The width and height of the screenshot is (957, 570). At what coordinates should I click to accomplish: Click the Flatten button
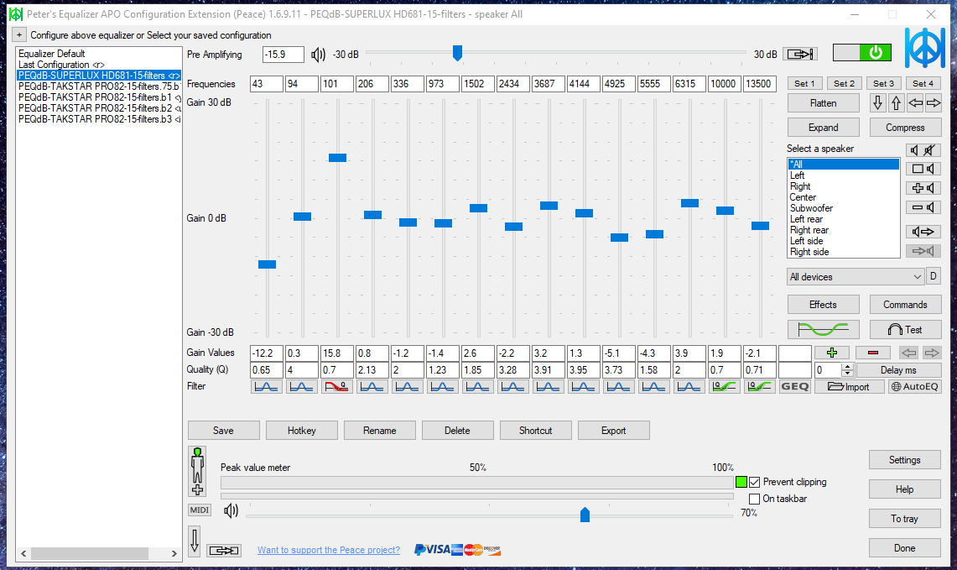[824, 103]
